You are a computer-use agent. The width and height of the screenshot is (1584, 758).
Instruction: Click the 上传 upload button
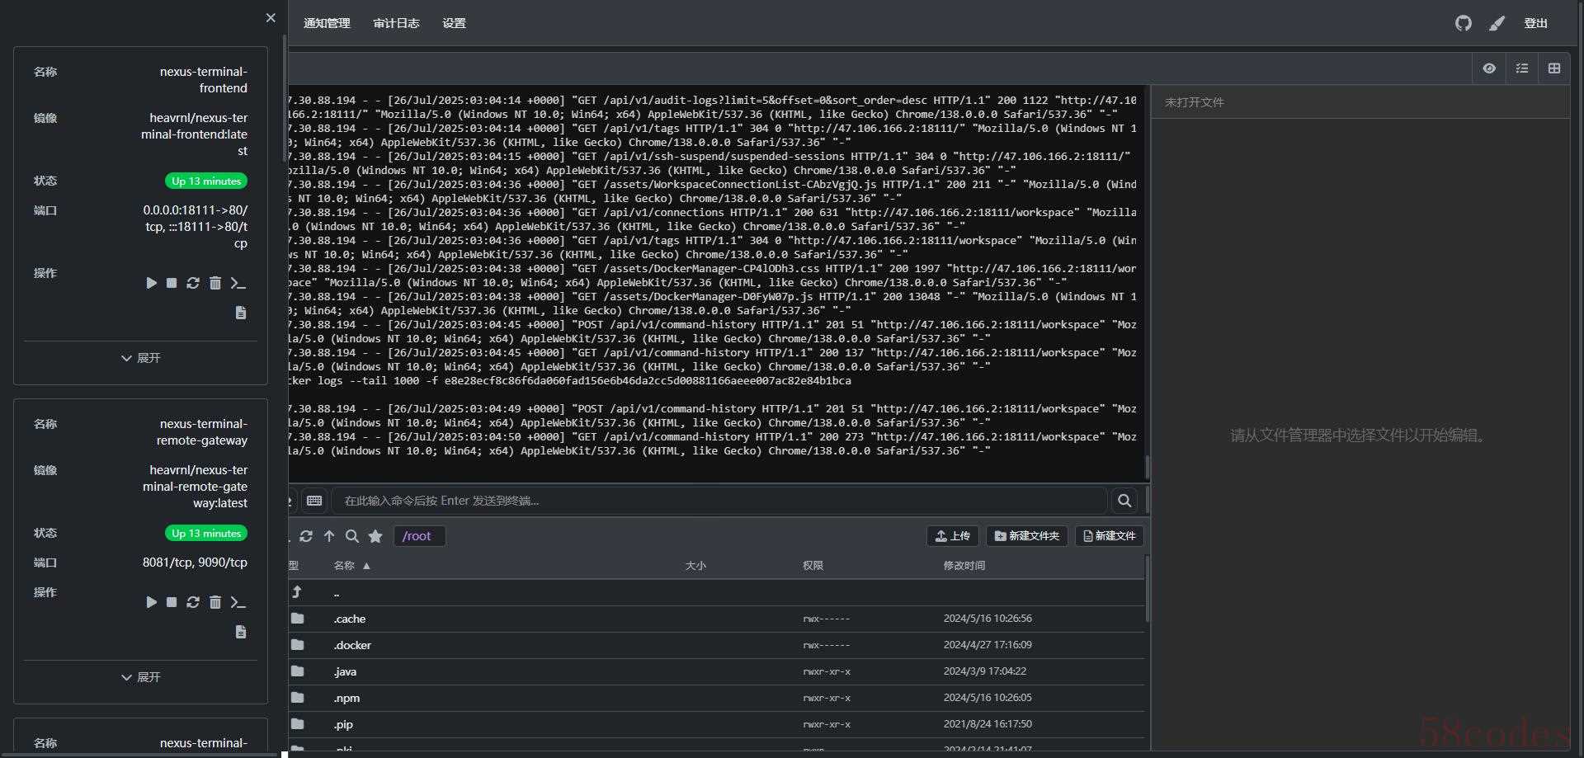953,536
